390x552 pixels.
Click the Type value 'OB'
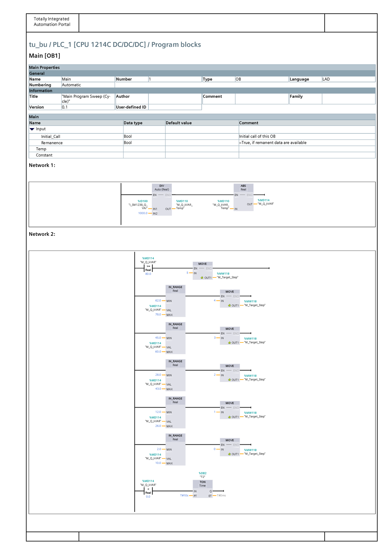coord(238,79)
